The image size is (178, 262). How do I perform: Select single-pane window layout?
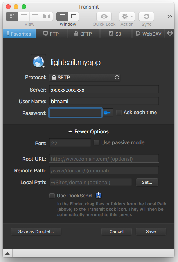tap(62, 16)
